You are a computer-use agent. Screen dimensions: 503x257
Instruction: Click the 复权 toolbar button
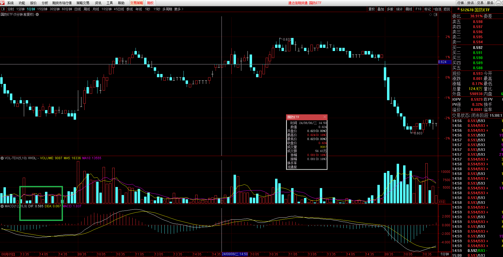pyautogui.click(x=372, y=9)
